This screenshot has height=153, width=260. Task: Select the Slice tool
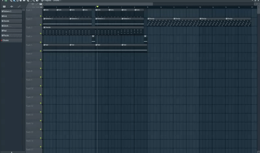[28, 1]
